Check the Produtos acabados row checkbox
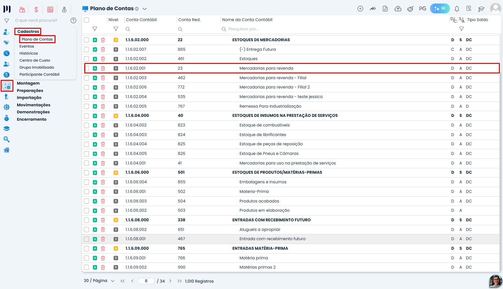This screenshot has width=503, height=289. tap(86, 201)
